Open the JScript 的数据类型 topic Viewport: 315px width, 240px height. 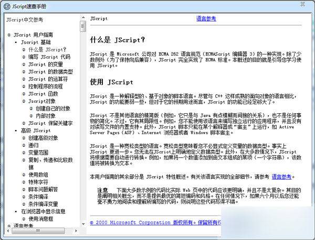(50, 72)
